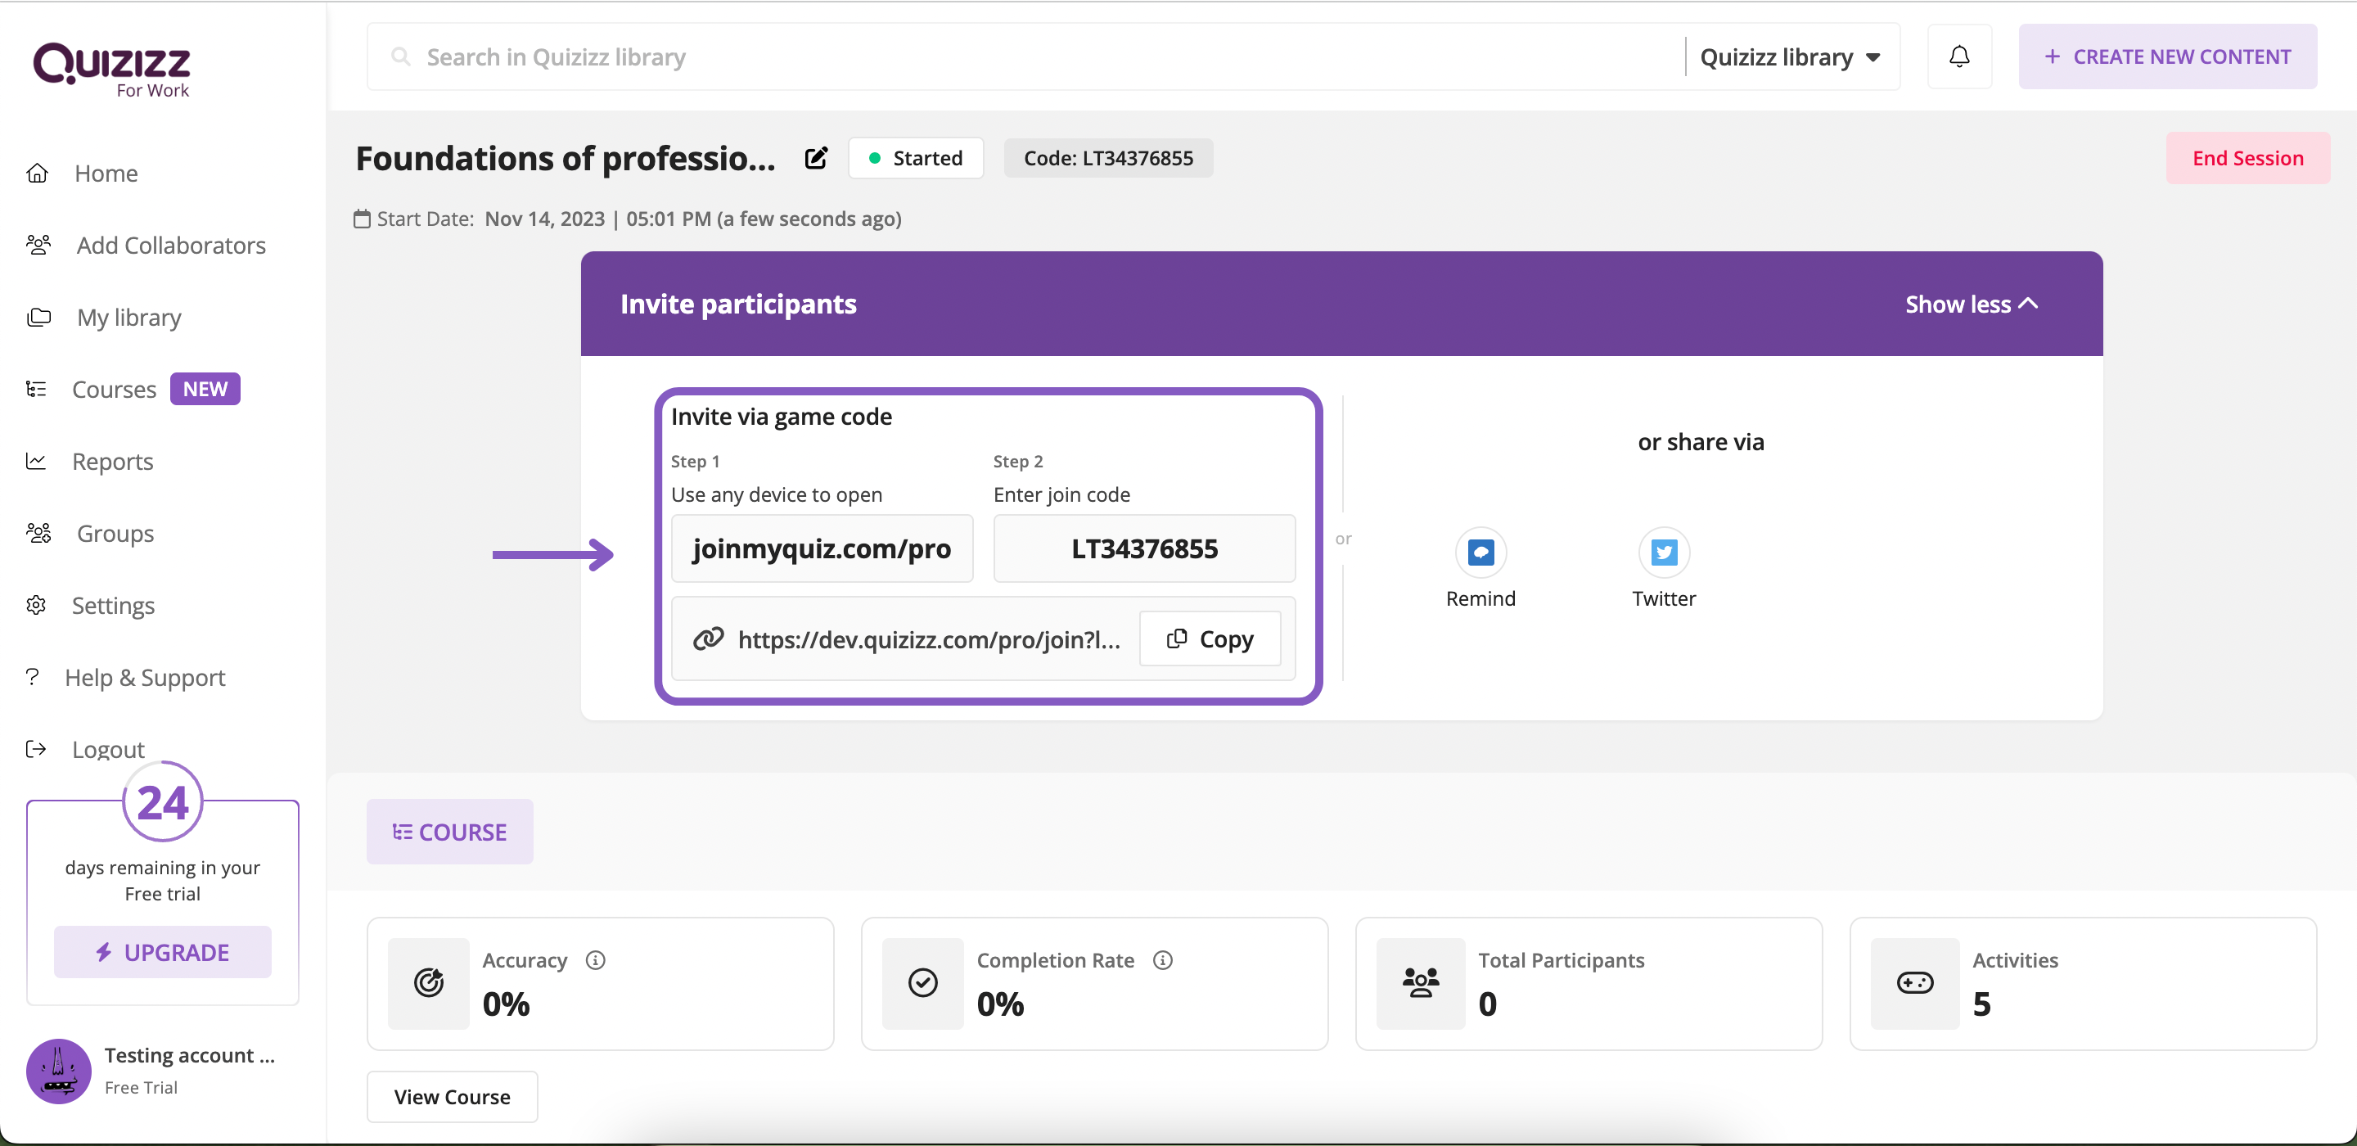Click the Reports chart icon

click(36, 460)
